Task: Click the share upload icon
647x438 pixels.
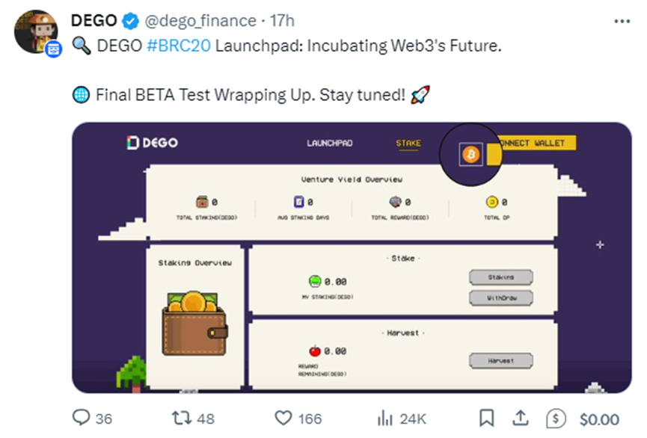Action: point(521,417)
